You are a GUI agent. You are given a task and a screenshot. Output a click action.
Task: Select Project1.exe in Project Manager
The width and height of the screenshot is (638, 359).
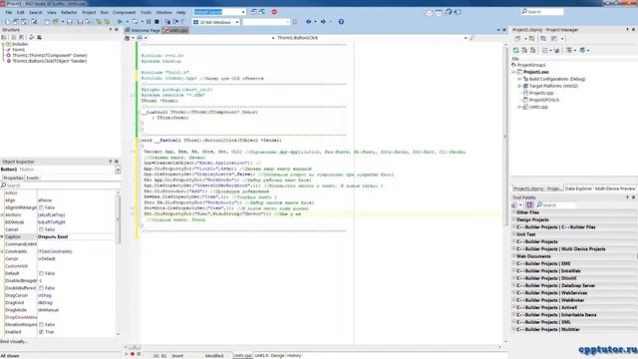[536, 72]
